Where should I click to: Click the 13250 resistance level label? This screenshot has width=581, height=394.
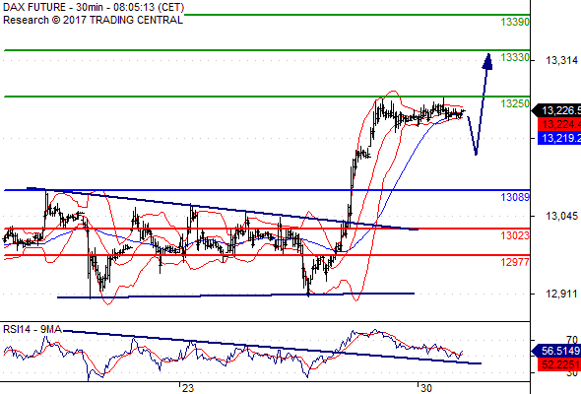(515, 103)
